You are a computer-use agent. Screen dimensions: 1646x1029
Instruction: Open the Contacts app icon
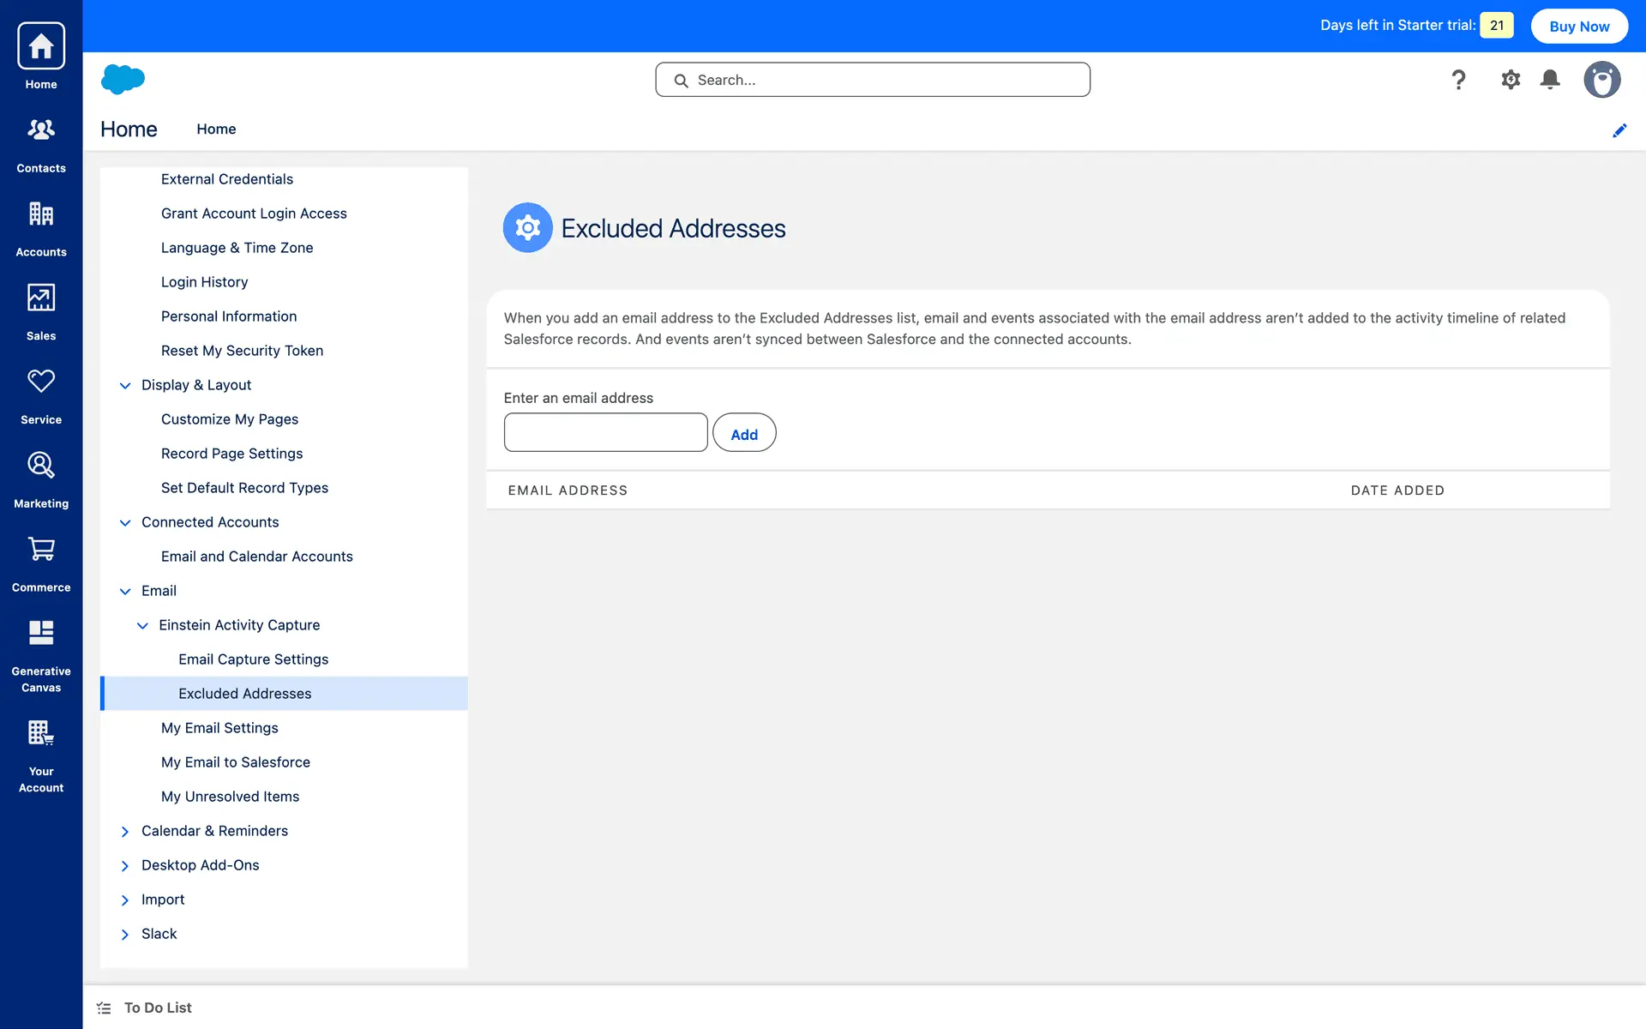coord(41,130)
